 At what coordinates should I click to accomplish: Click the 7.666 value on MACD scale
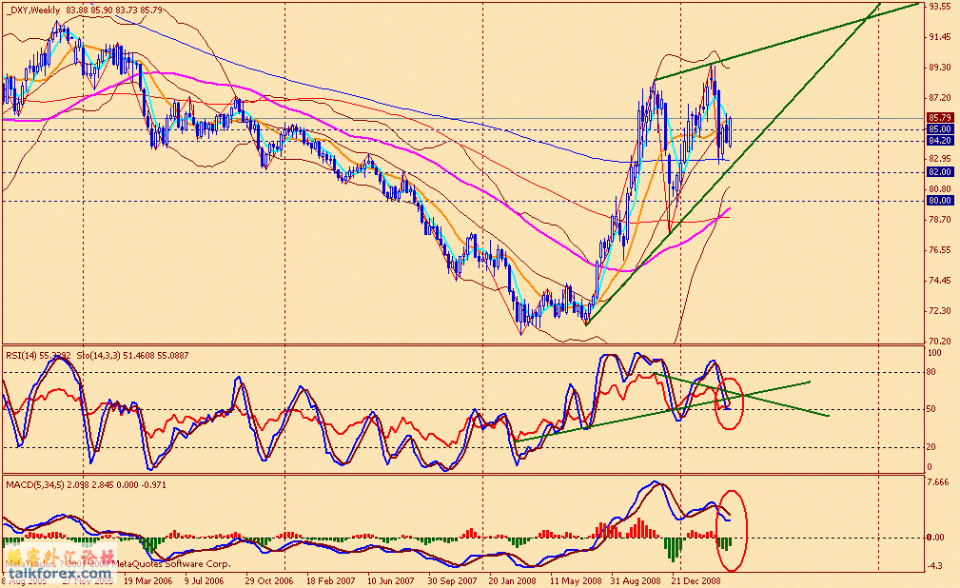(x=938, y=482)
